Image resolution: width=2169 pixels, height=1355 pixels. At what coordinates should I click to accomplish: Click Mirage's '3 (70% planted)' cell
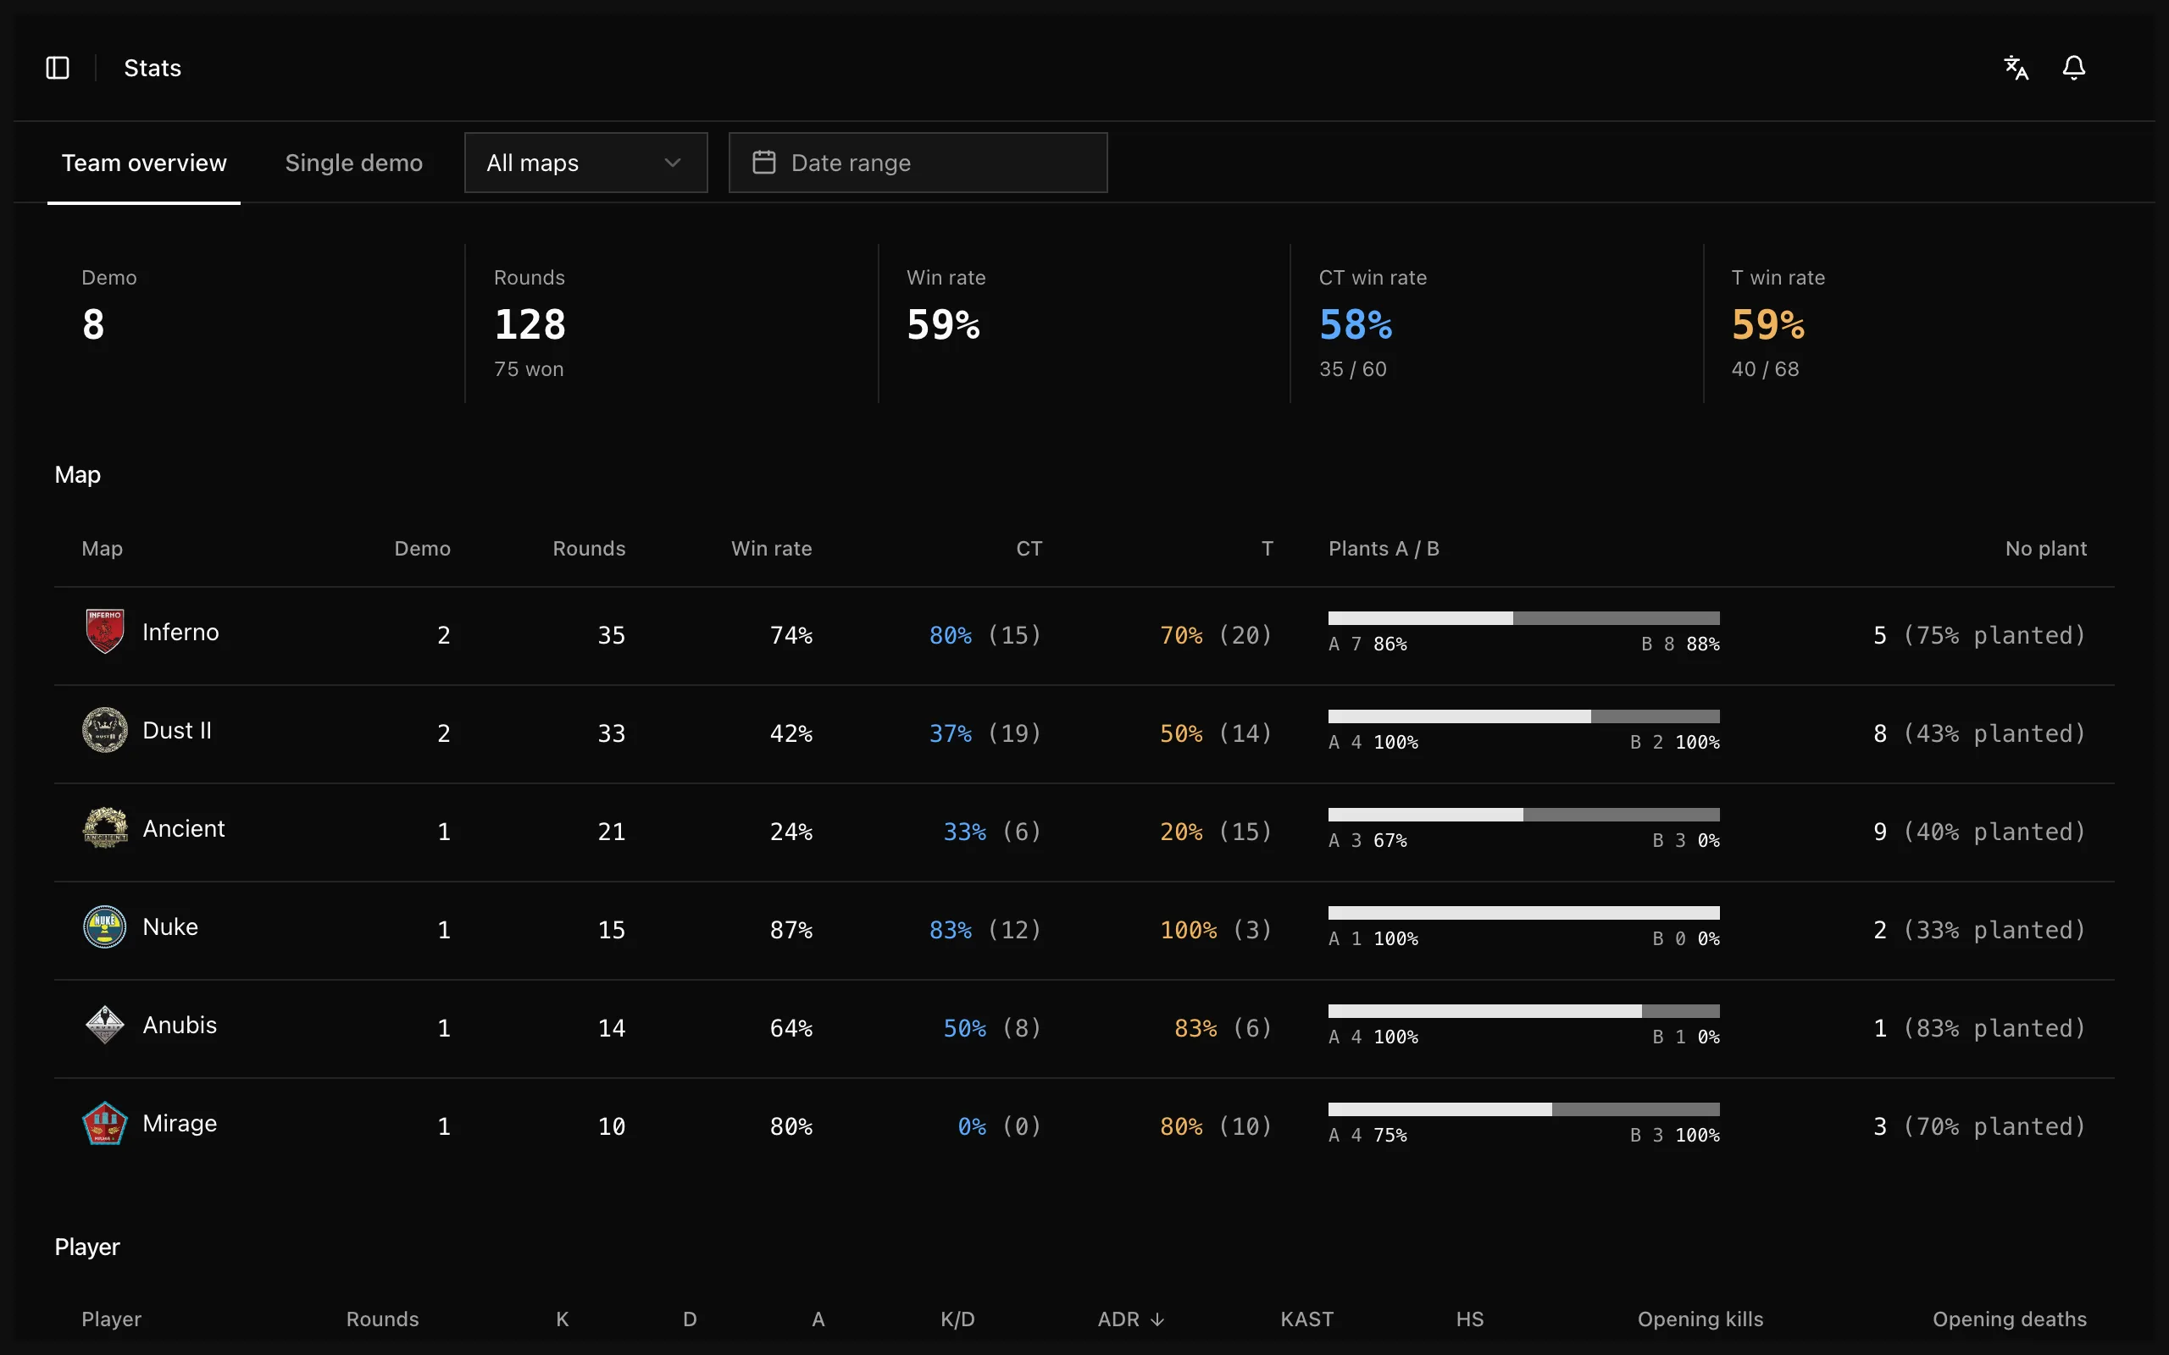tap(1979, 1126)
